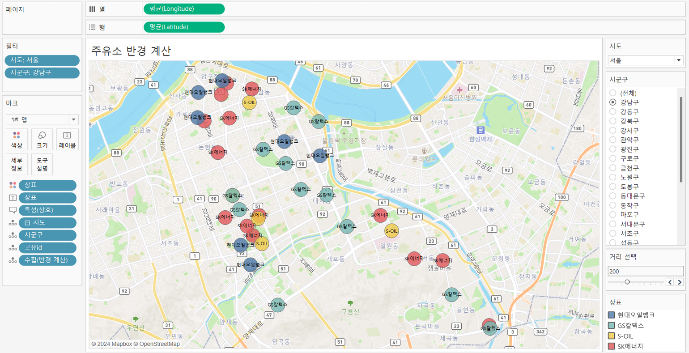689x353 pixels.
Task: Click the tree icon at 우면산
Action: (x=136, y=319)
